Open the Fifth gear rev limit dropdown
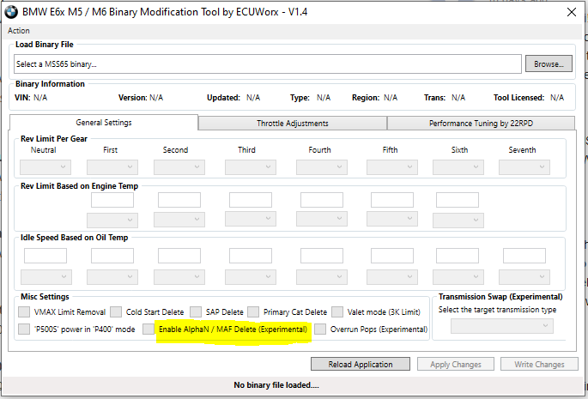588x399 pixels. pos(392,166)
